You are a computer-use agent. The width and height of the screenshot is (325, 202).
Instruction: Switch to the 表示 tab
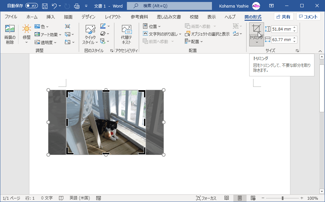(211, 17)
